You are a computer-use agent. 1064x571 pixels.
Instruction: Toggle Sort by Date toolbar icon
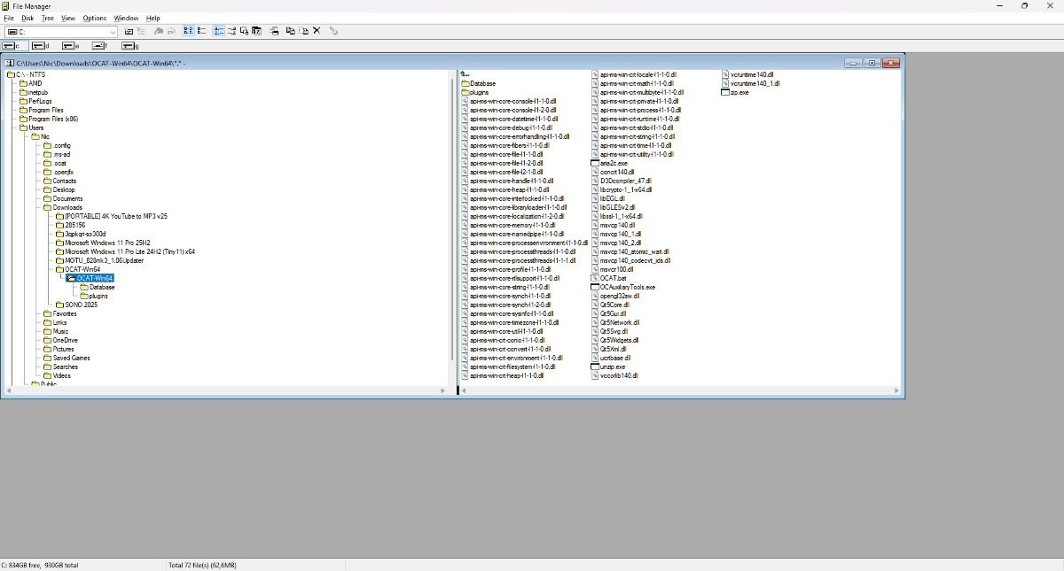tap(257, 31)
